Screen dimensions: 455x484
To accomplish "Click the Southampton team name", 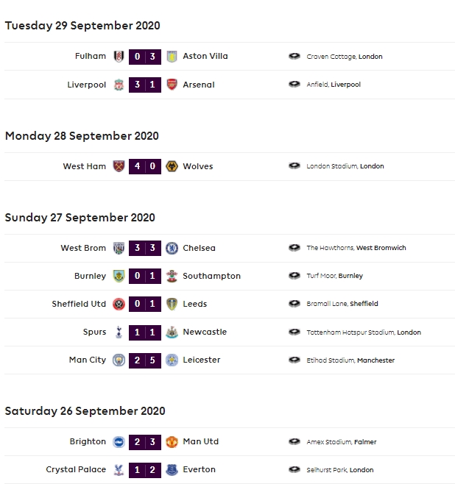I will pyautogui.click(x=211, y=276).
